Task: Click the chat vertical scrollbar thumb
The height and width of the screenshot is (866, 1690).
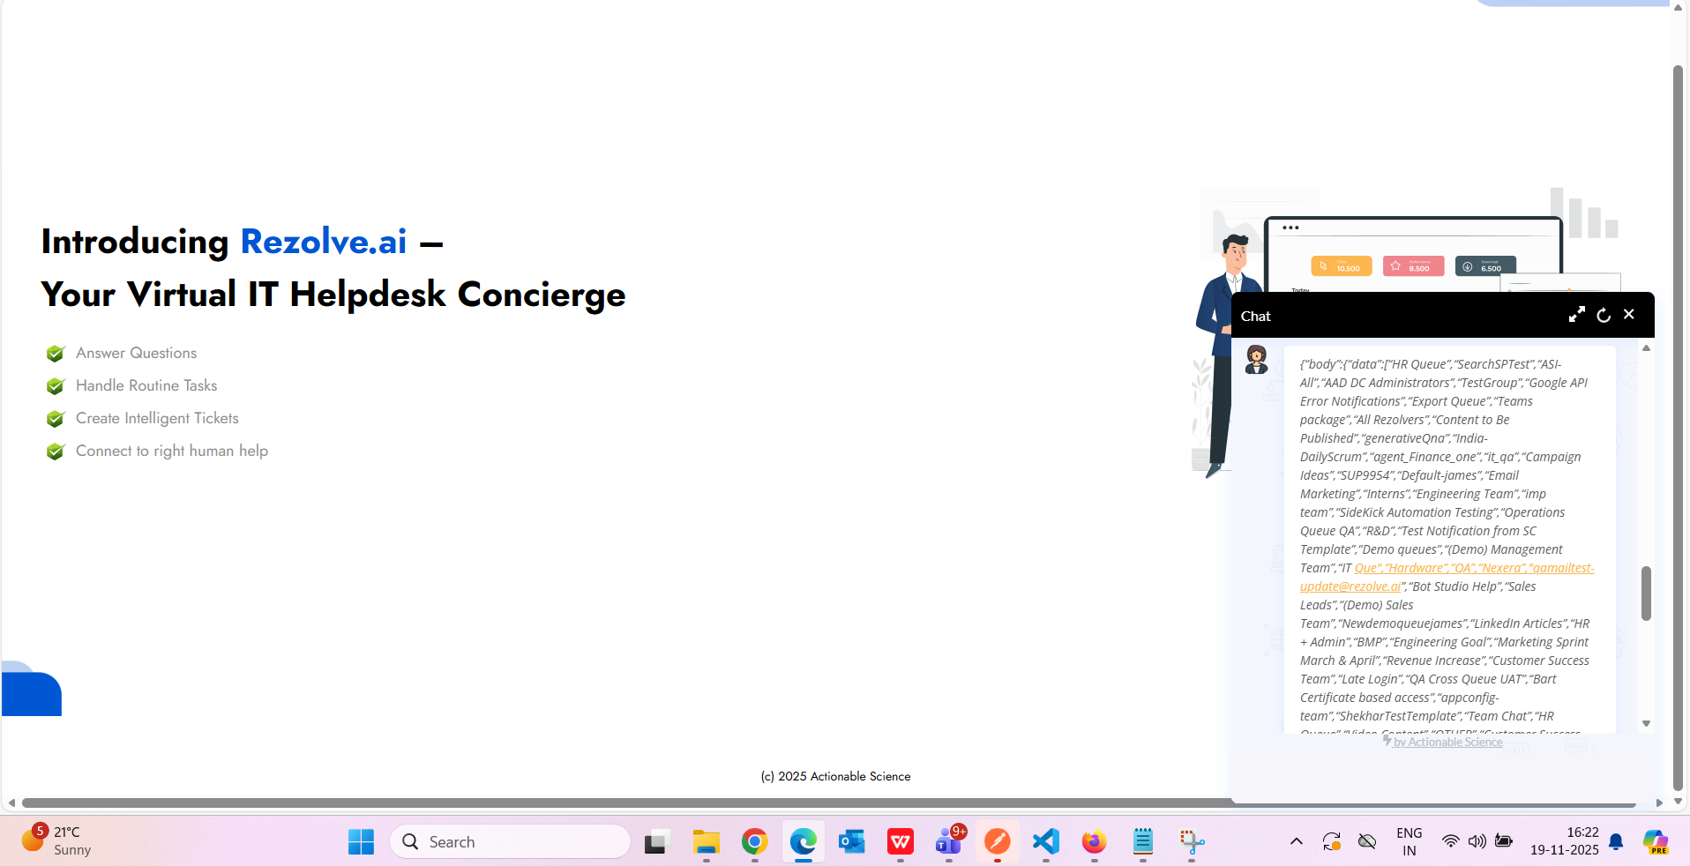Action: pos(1646,593)
